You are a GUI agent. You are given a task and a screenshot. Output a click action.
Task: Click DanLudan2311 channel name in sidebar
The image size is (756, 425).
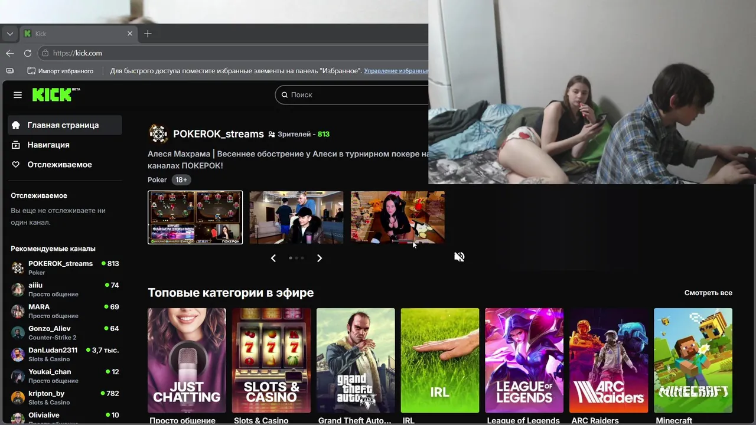tap(53, 350)
